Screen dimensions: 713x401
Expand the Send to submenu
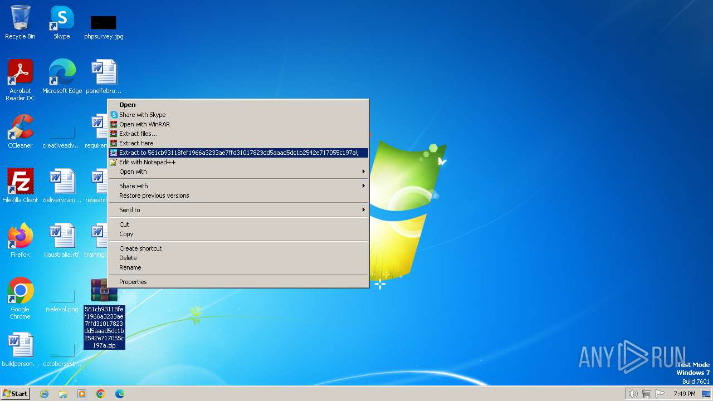pos(238,210)
